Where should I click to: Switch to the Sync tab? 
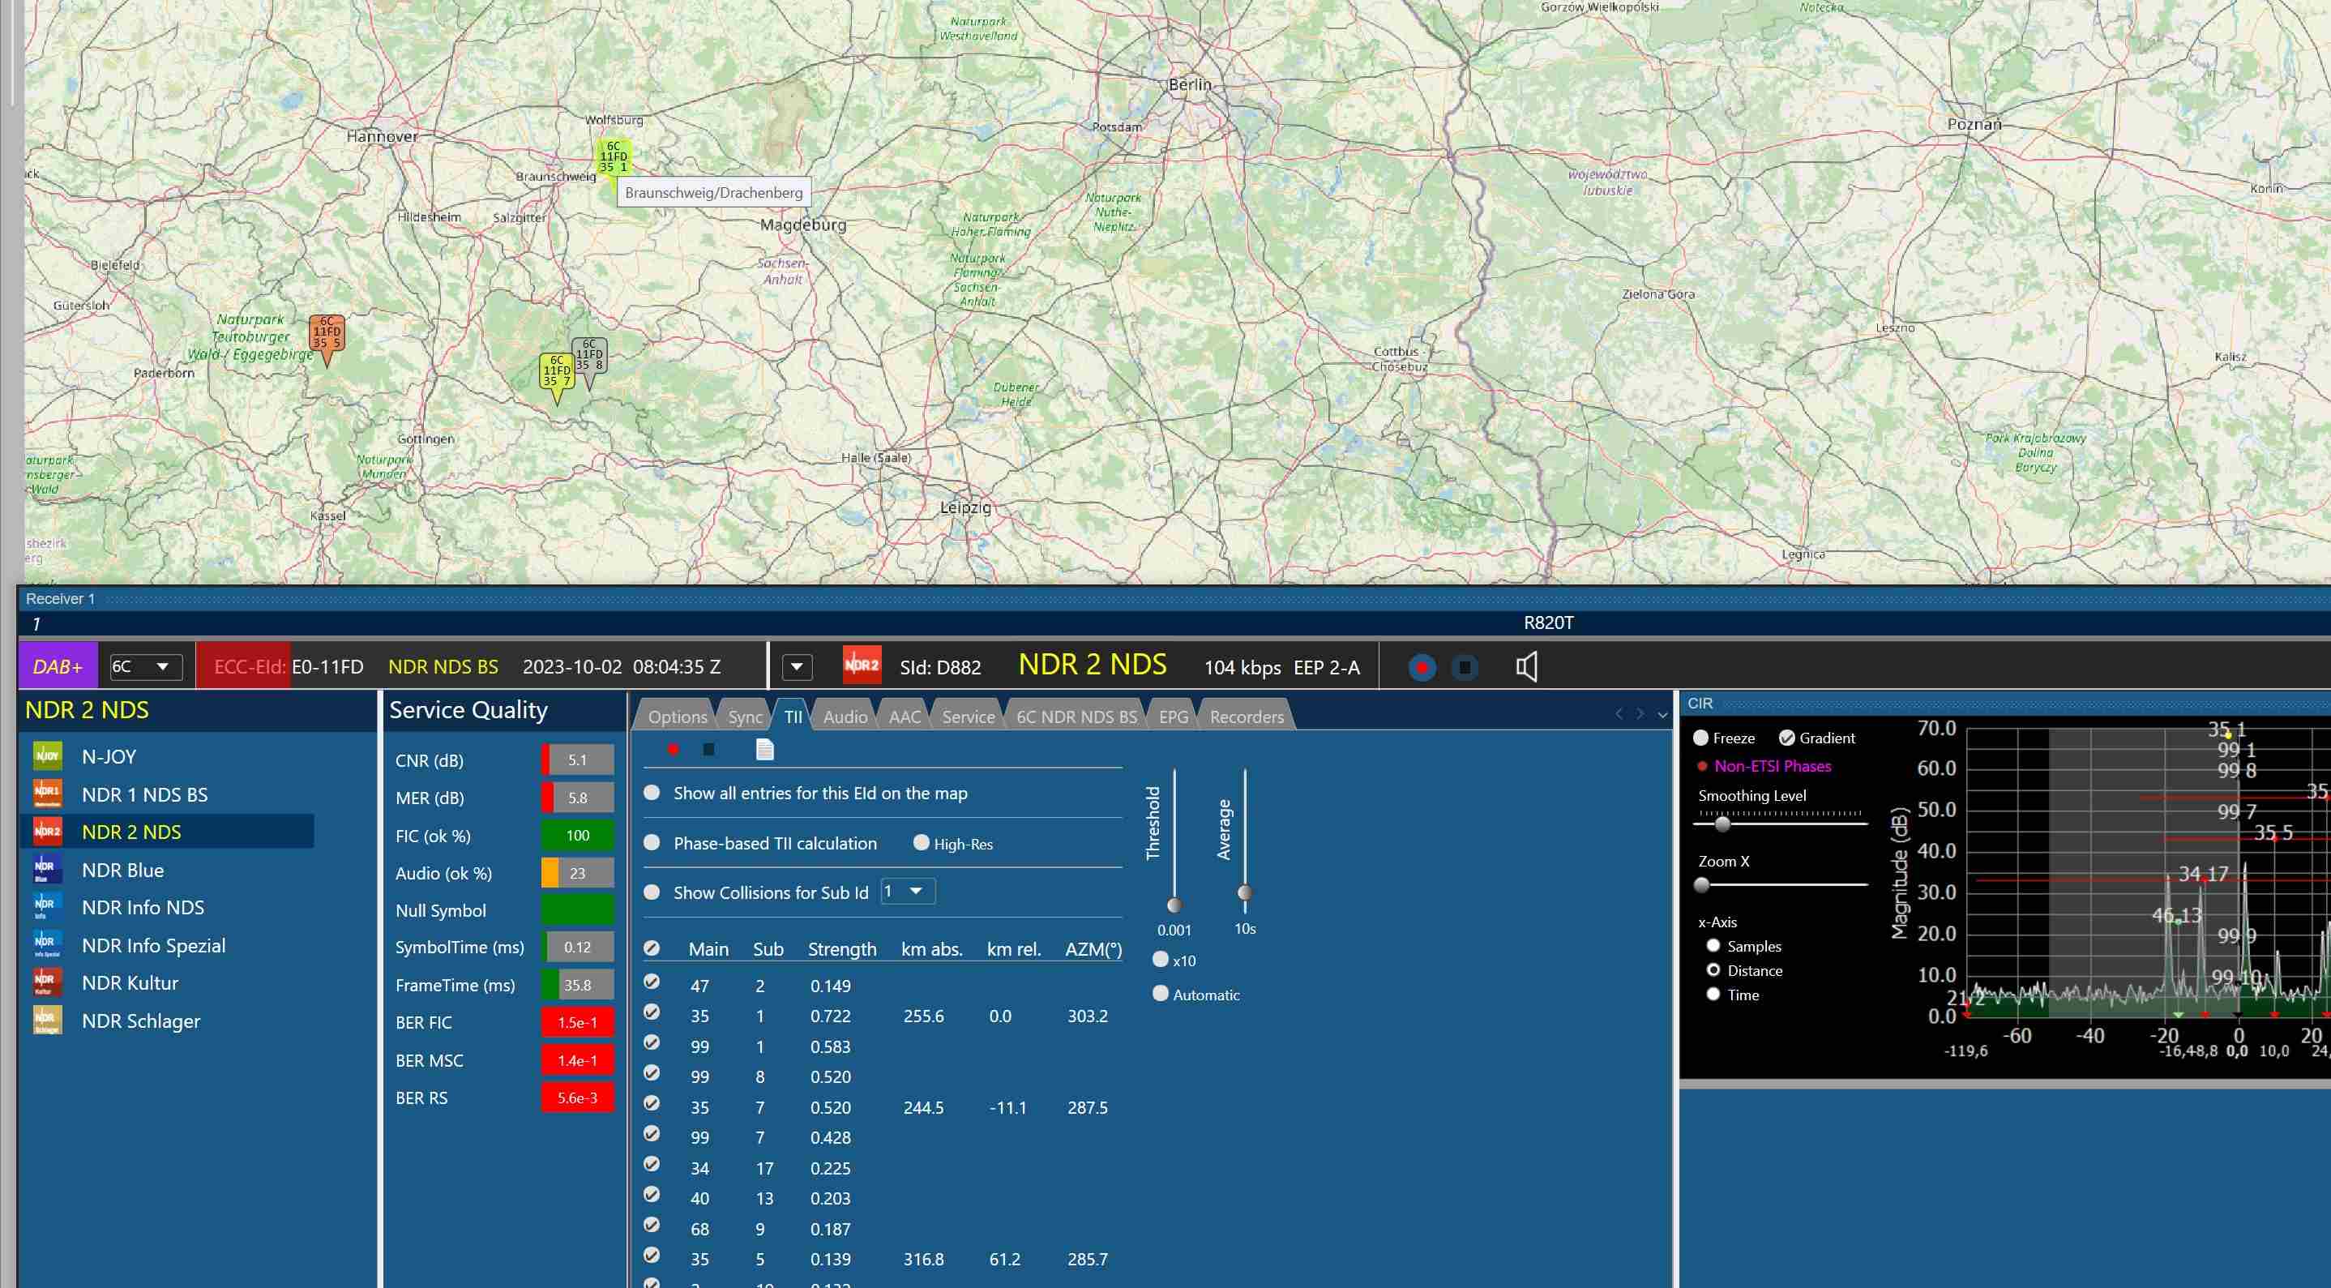pyautogui.click(x=746, y=717)
